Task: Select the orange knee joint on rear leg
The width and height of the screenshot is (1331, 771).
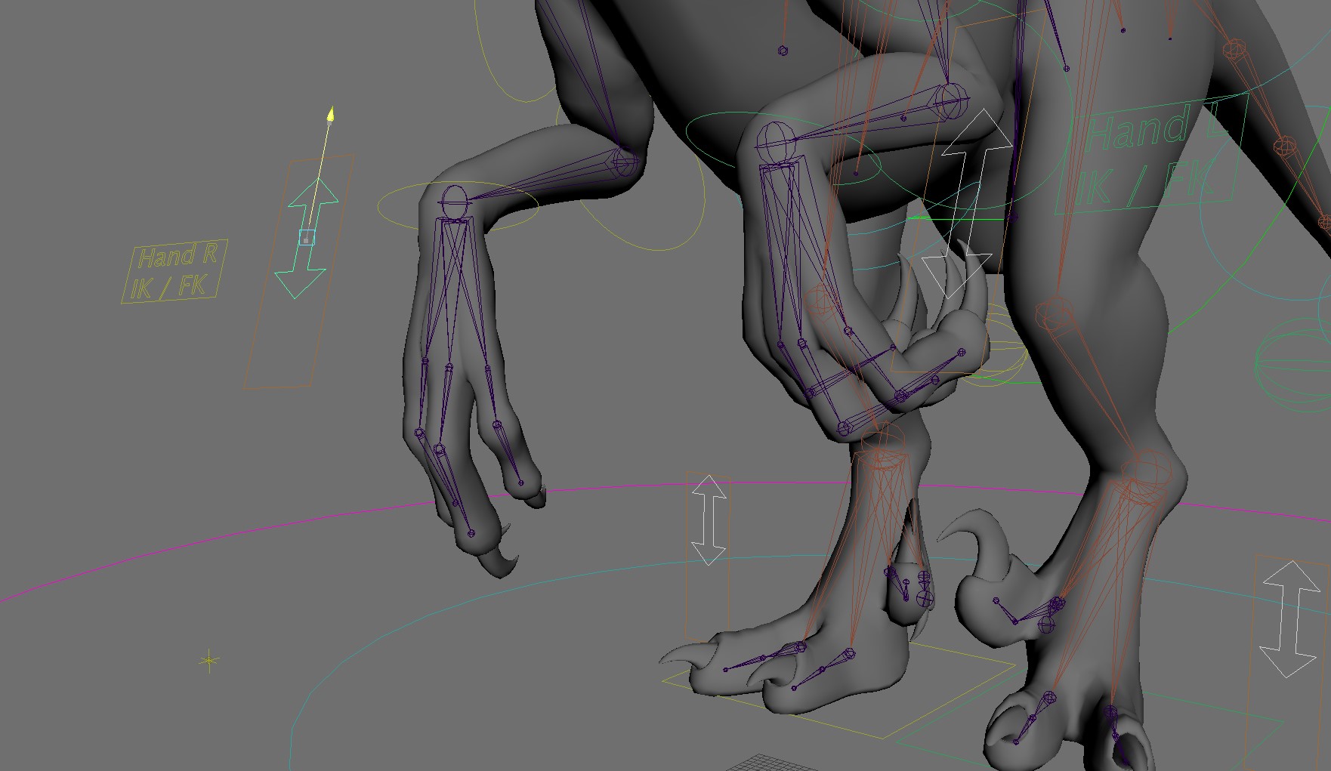Action: tap(1054, 313)
